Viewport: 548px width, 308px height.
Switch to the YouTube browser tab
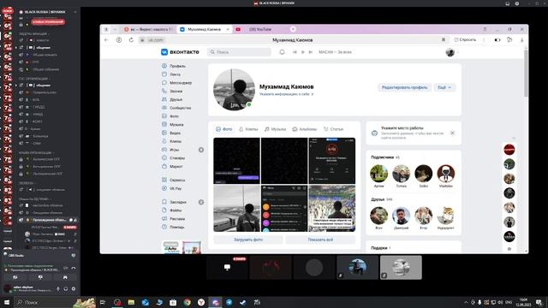click(x=260, y=29)
